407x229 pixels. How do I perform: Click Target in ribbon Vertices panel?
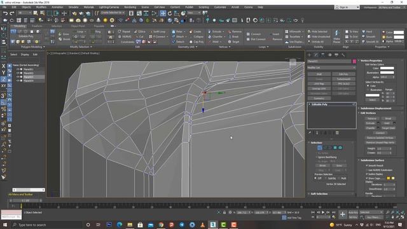click(233, 41)
